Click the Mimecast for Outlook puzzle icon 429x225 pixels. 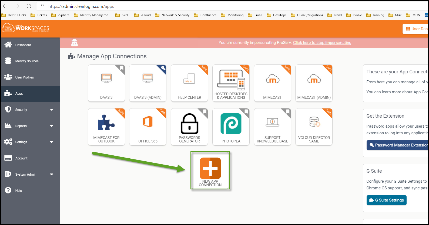(x=106, y=123)
